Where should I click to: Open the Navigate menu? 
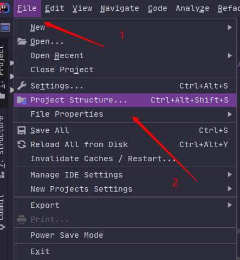click(120, 8)
